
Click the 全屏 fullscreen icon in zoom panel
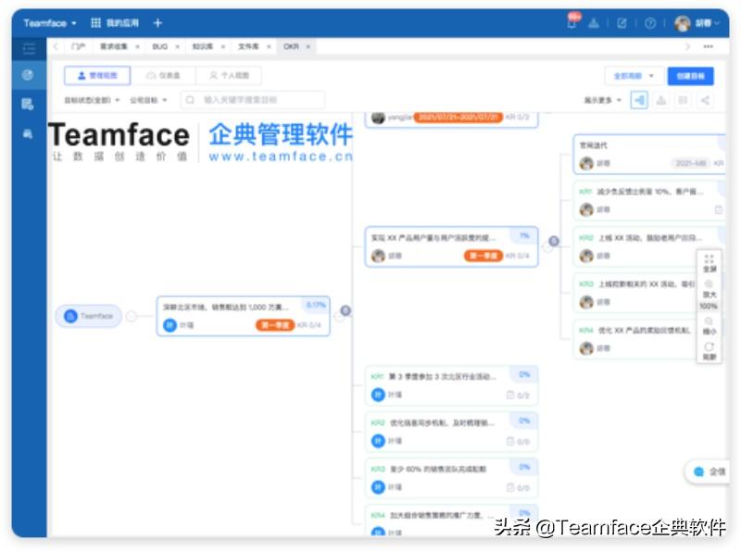coord(709,259)
